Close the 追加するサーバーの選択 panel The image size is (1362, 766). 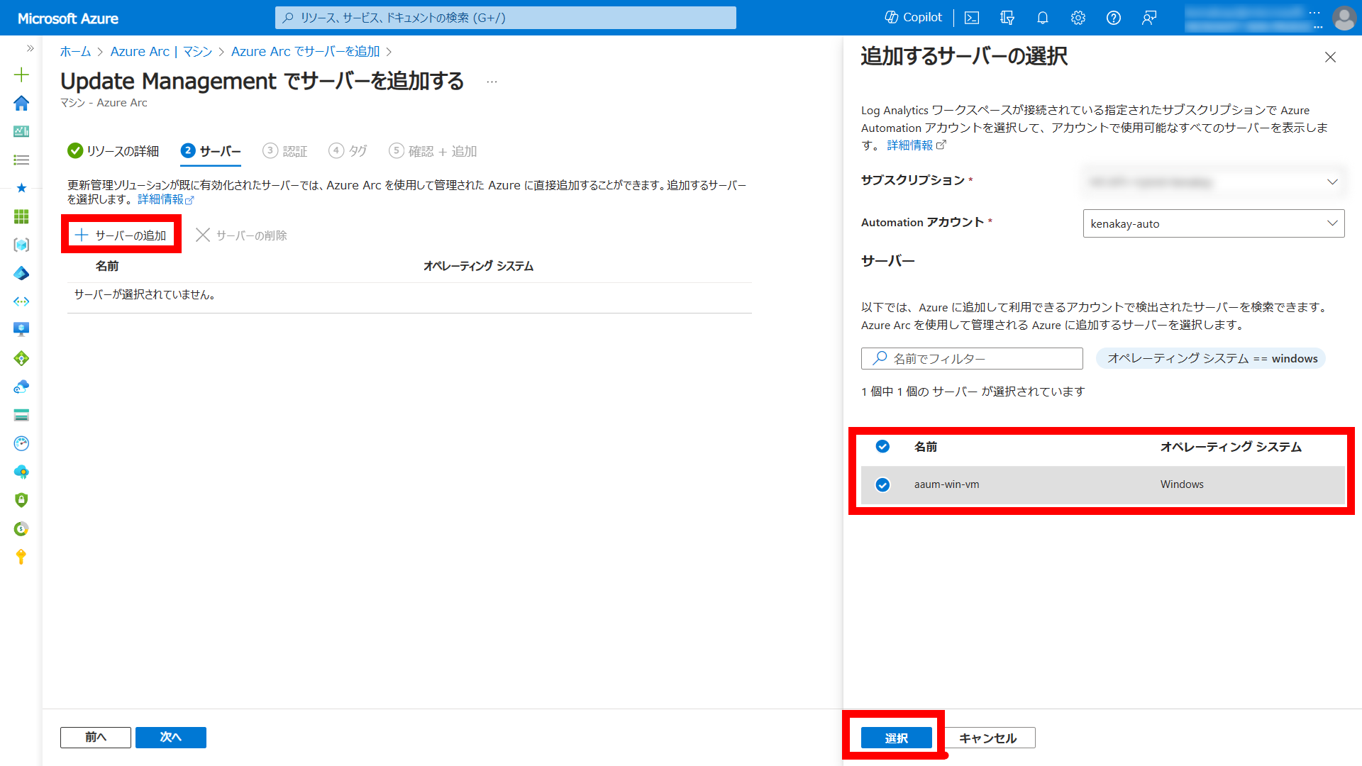(1330, 57)
